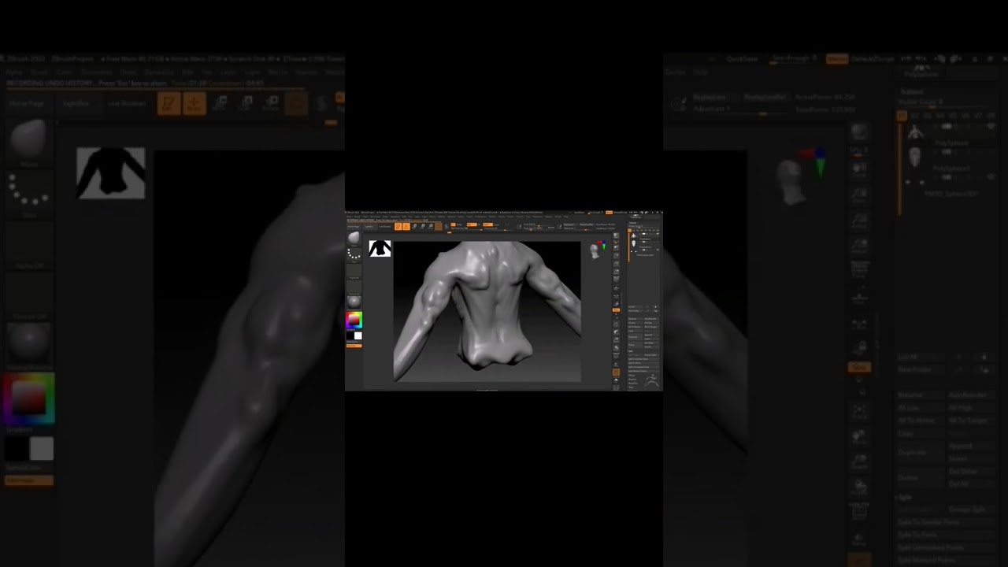Open the stroke type picker with dots
This screenshot has height=567, width=1008.
(x=354, y=254)
